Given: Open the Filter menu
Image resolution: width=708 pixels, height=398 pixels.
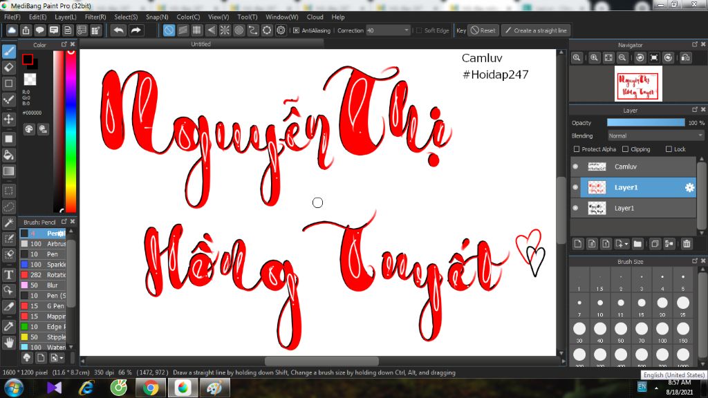Looking at the screenshot, I should click(95, 17).
